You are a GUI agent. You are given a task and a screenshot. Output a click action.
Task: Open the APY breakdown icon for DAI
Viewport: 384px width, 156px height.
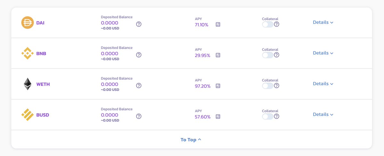218,25
